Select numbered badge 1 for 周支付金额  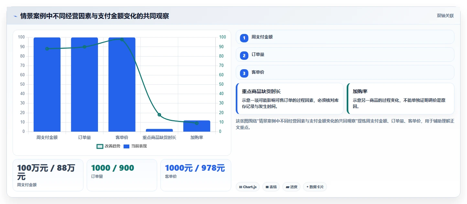244,38
